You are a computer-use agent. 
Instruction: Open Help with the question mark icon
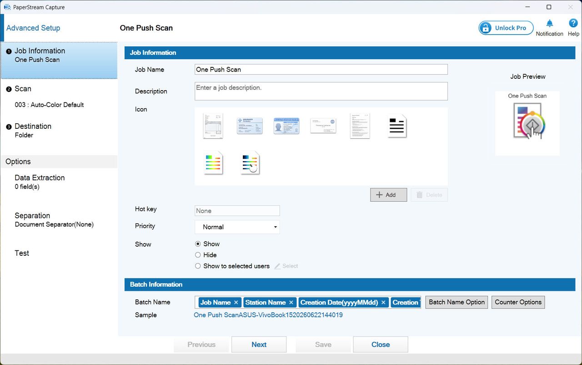coord(573,28)
